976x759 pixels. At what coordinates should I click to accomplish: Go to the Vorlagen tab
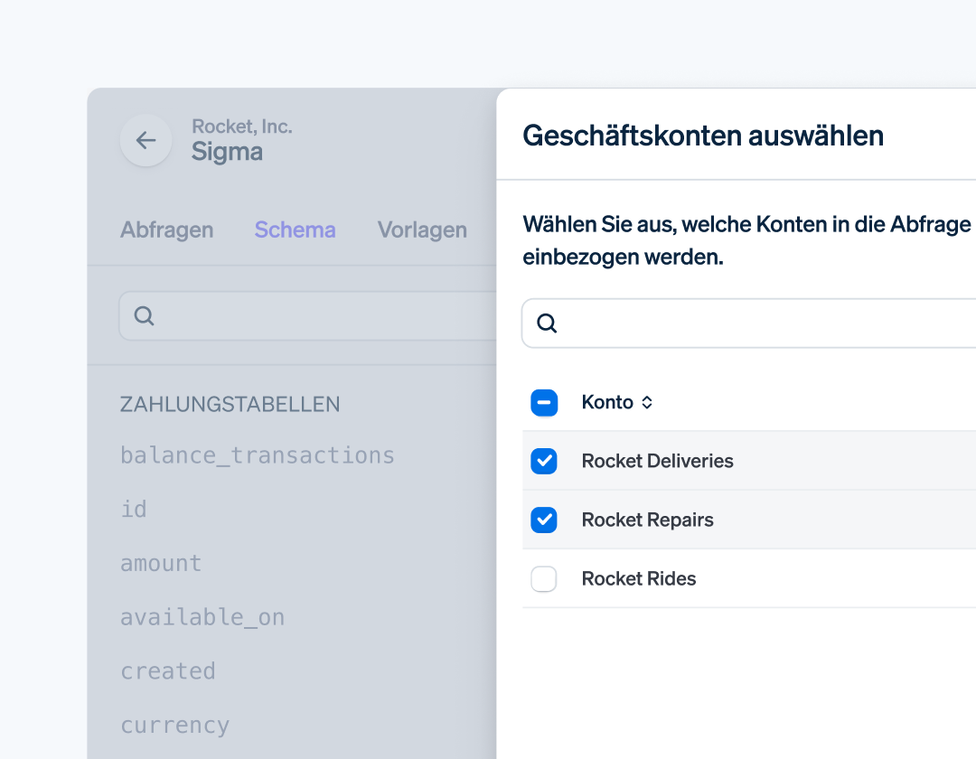pos(422,230)
